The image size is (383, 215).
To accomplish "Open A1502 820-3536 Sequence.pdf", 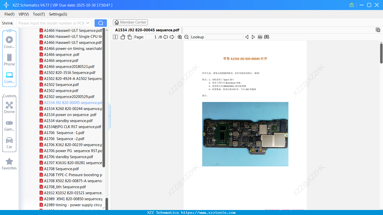I will (68, 73).
